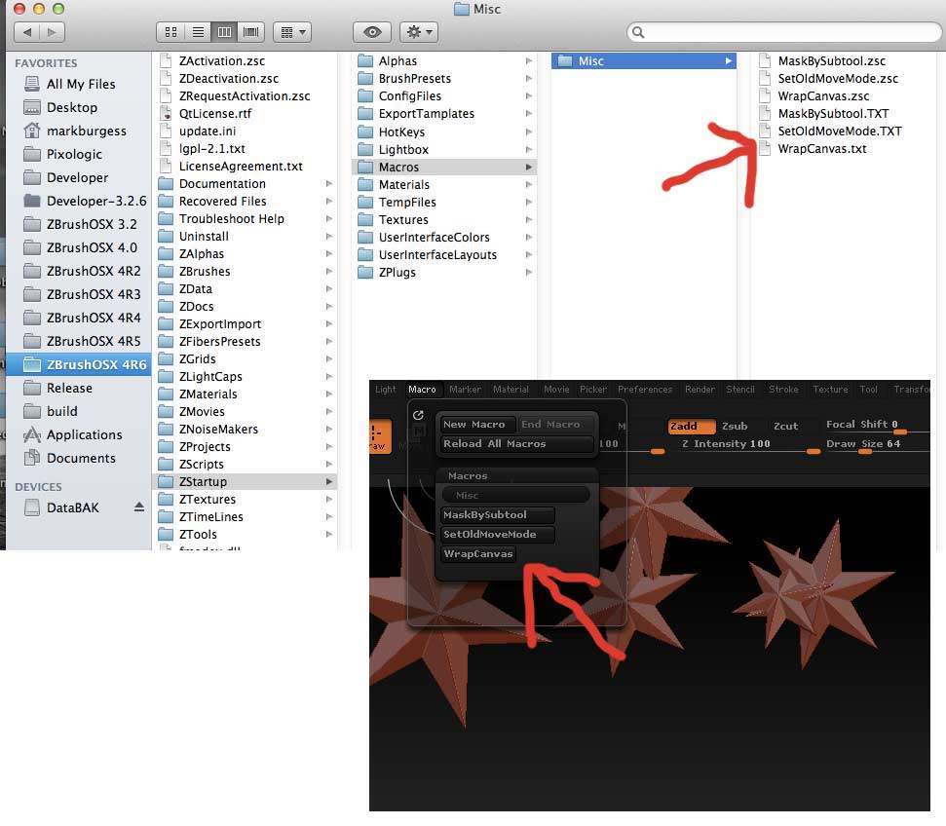
Task: Run the WrapCanvas macro
Action: click(x=477, y=554)
